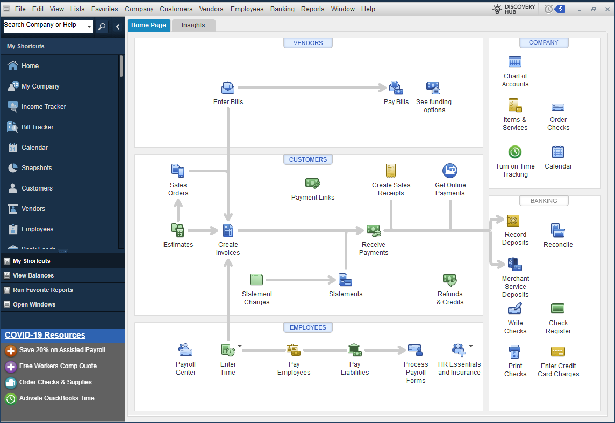Open the search box dropdown arrow
This screenshot has height=423, width=615.
pyautogui.click(x=89, y=27)
